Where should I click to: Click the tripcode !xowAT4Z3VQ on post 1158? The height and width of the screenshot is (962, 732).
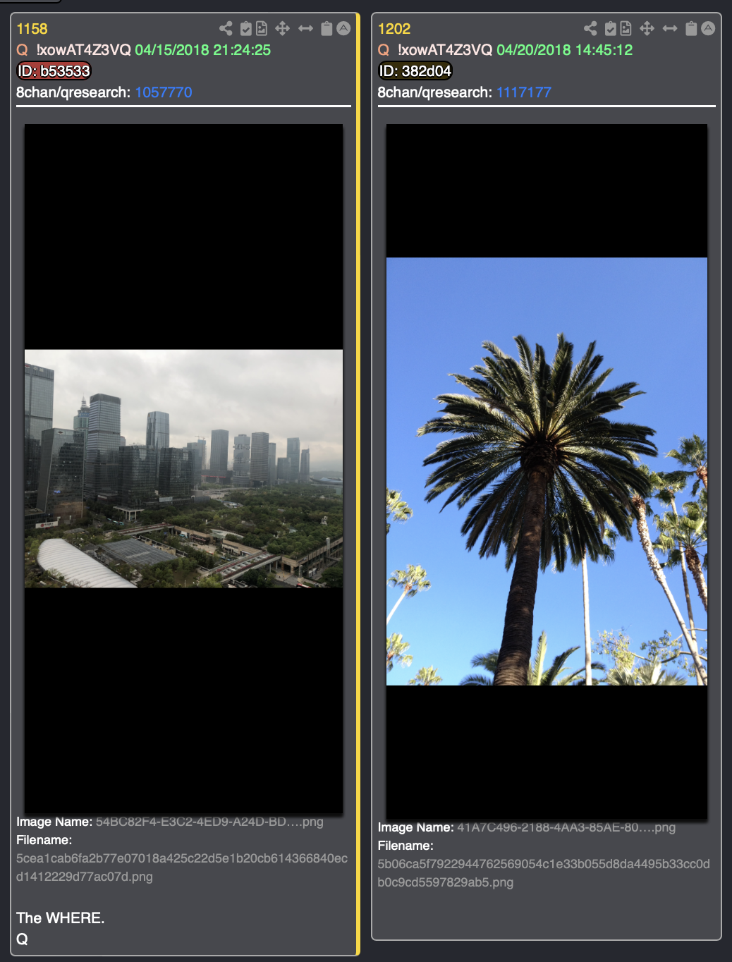click(x=84, y=50)
